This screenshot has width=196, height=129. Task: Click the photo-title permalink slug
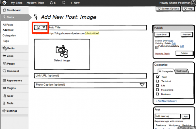click(92, 33)
